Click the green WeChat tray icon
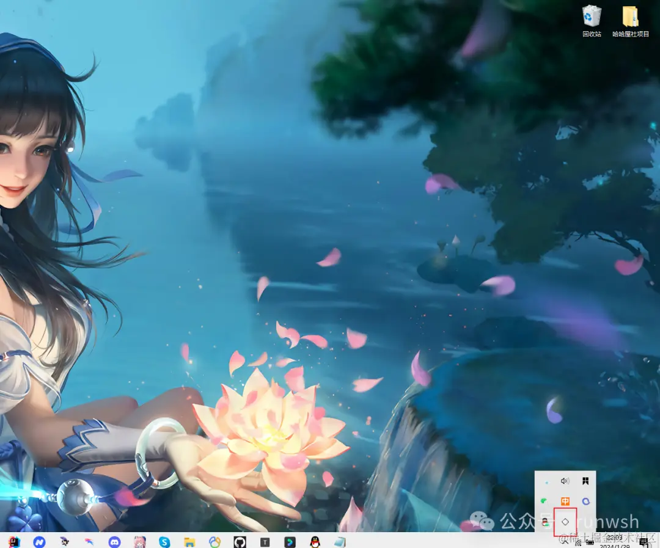 click(544, 501)
